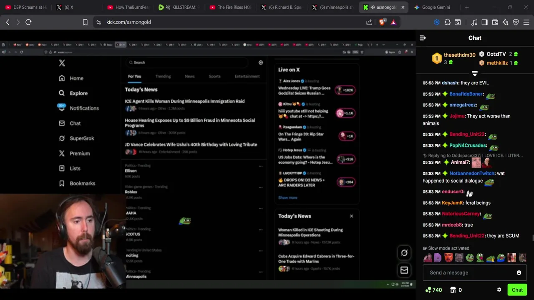The image size is (534, 300).
Task: Click the circular slash icon on stream overlay
Action: [404, 252]
